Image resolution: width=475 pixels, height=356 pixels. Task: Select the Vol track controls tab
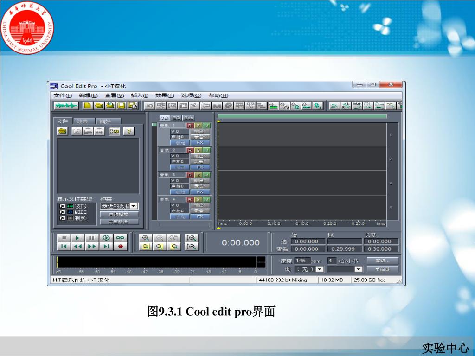(165, 118)
